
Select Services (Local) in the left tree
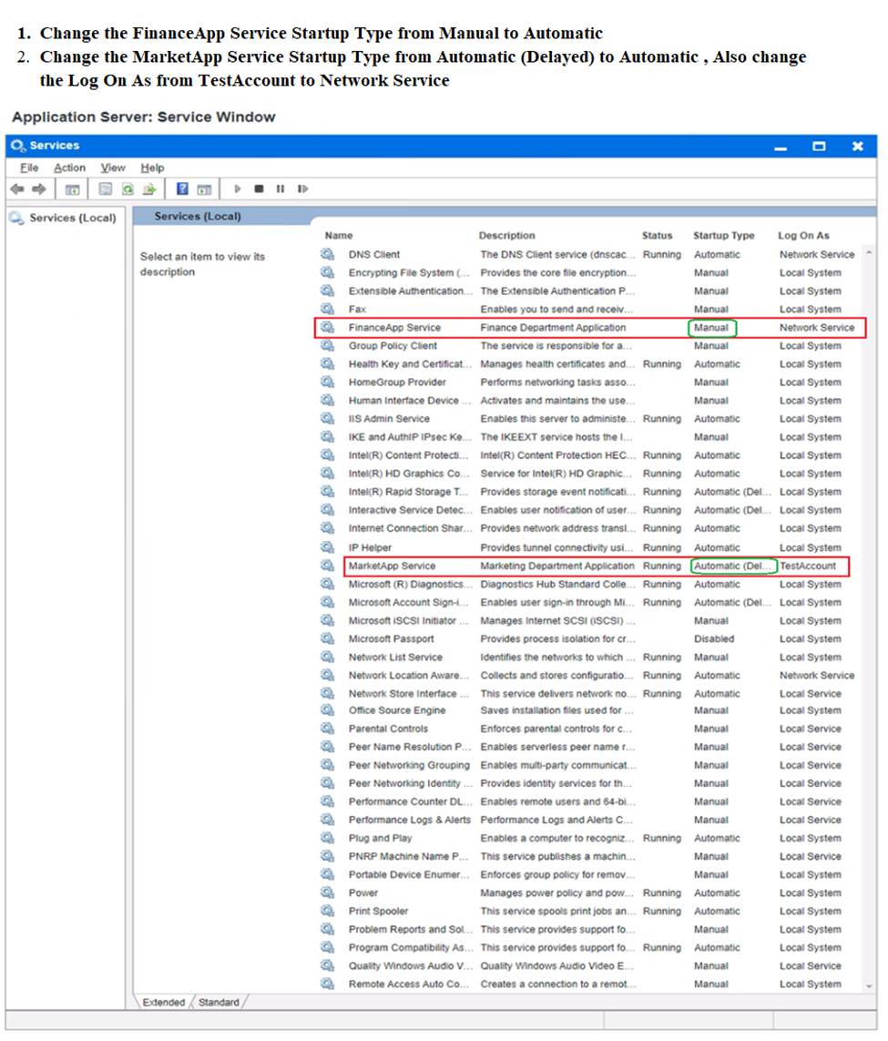pos(72,219)
